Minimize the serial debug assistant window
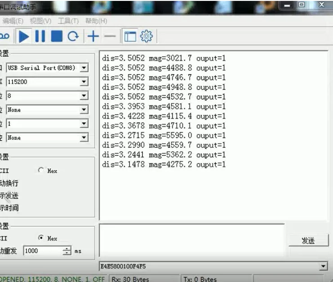 click(287, 5)
